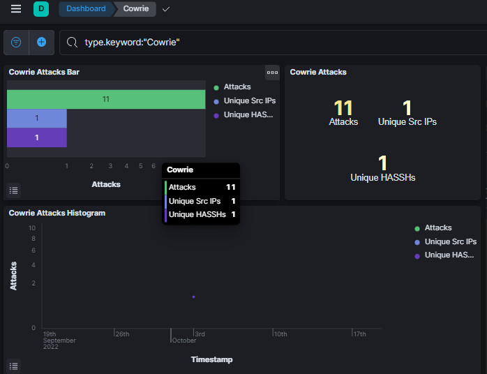Click the blue Unique Src IPs bar
This screenshot has width=487, height=374.
pyautogui.click(x=37, y=119)
